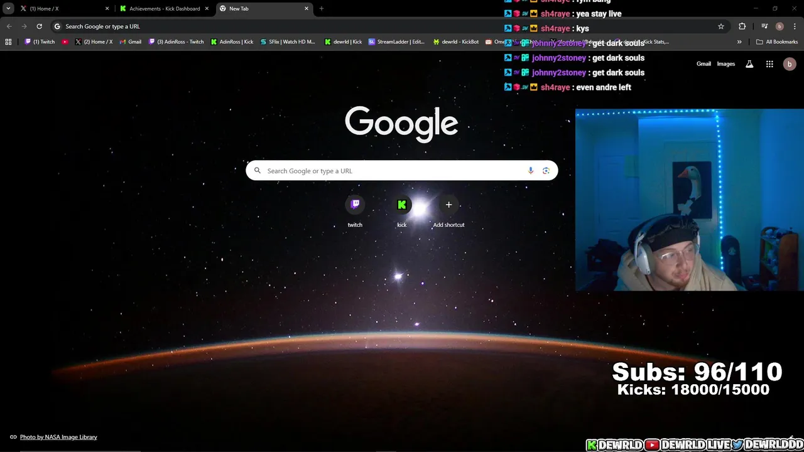The image size is (804, 452).
Task: Open the kick shortcut tile
Action: (x=402, y=212)
